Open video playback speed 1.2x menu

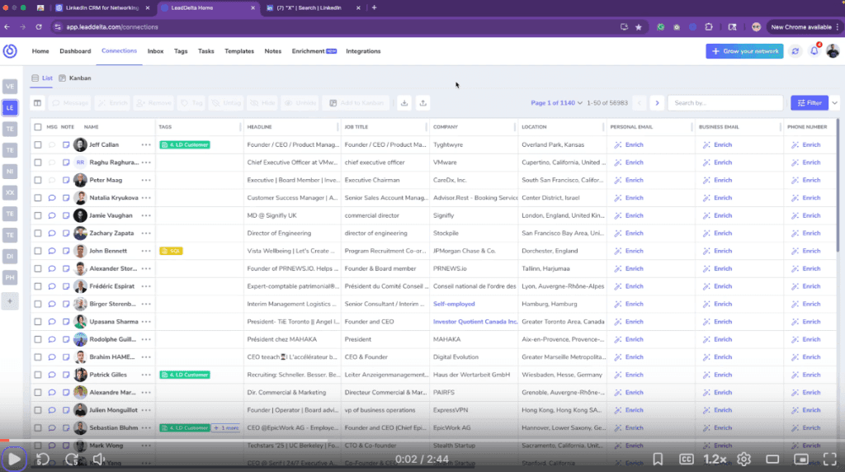coord(715,459)
